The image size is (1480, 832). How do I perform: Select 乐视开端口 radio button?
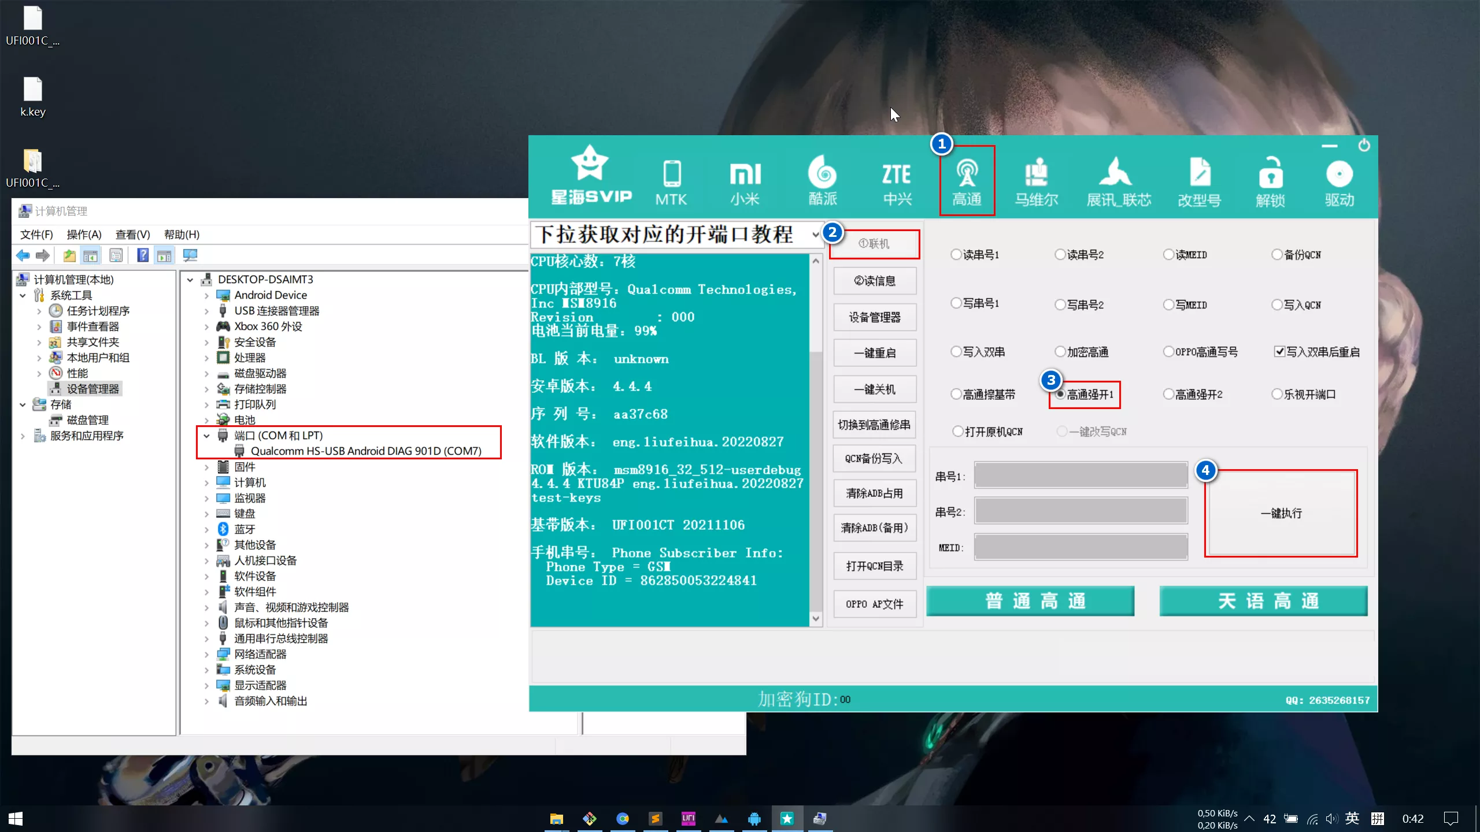(1304, 395)
